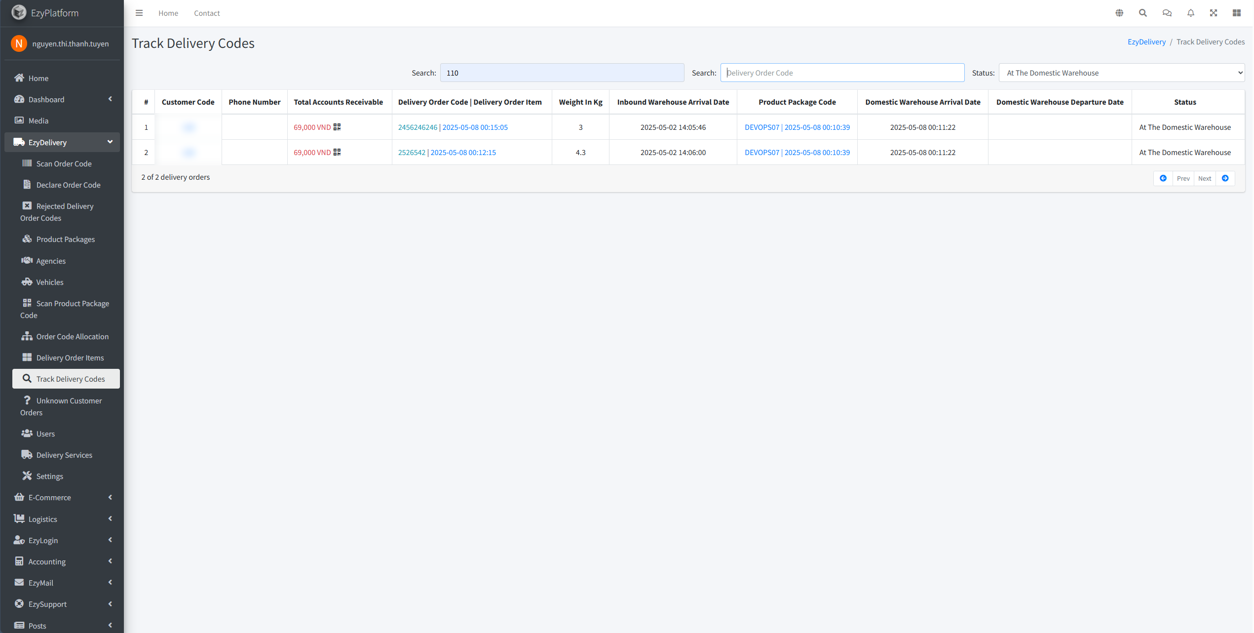Click EzyDelivery breadcrumb link
Viewport: 1254px width, 633px height.
(x=1146, y=42)
